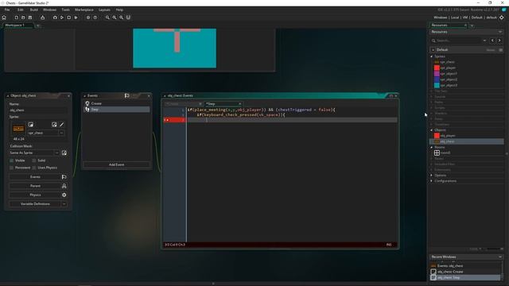Start debugging with the Debug icon
The image size is (509, 286).
point(55,17)
